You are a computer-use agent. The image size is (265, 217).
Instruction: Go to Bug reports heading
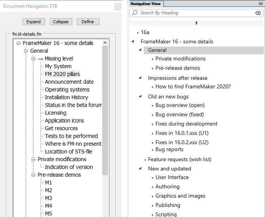(169, 150)
